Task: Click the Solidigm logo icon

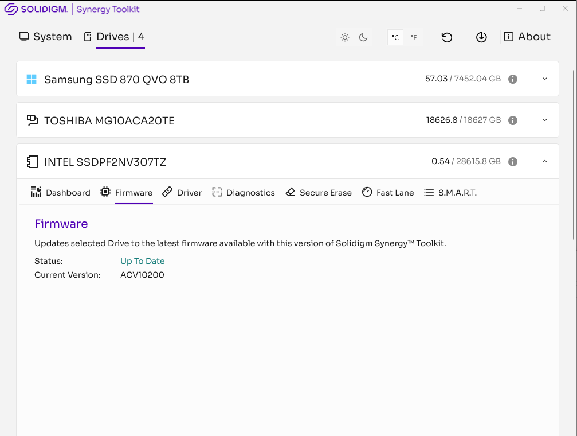Action: (11, 9)
